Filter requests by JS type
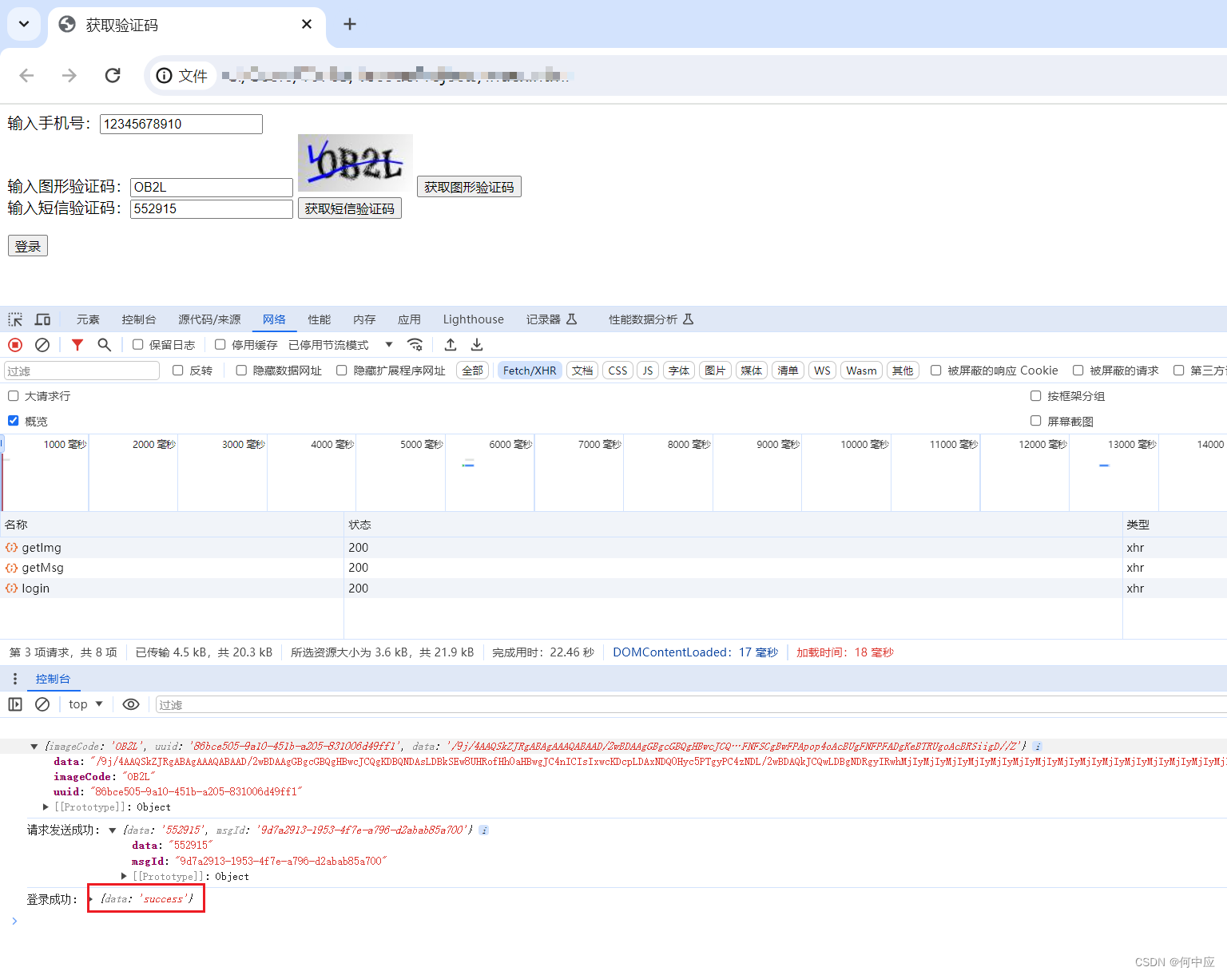1227x975 pixels. click(648, 371)
